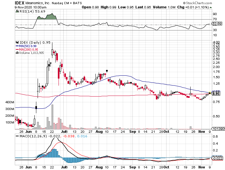Click the MA(50) 0.98 legend entry

[26, 46]
